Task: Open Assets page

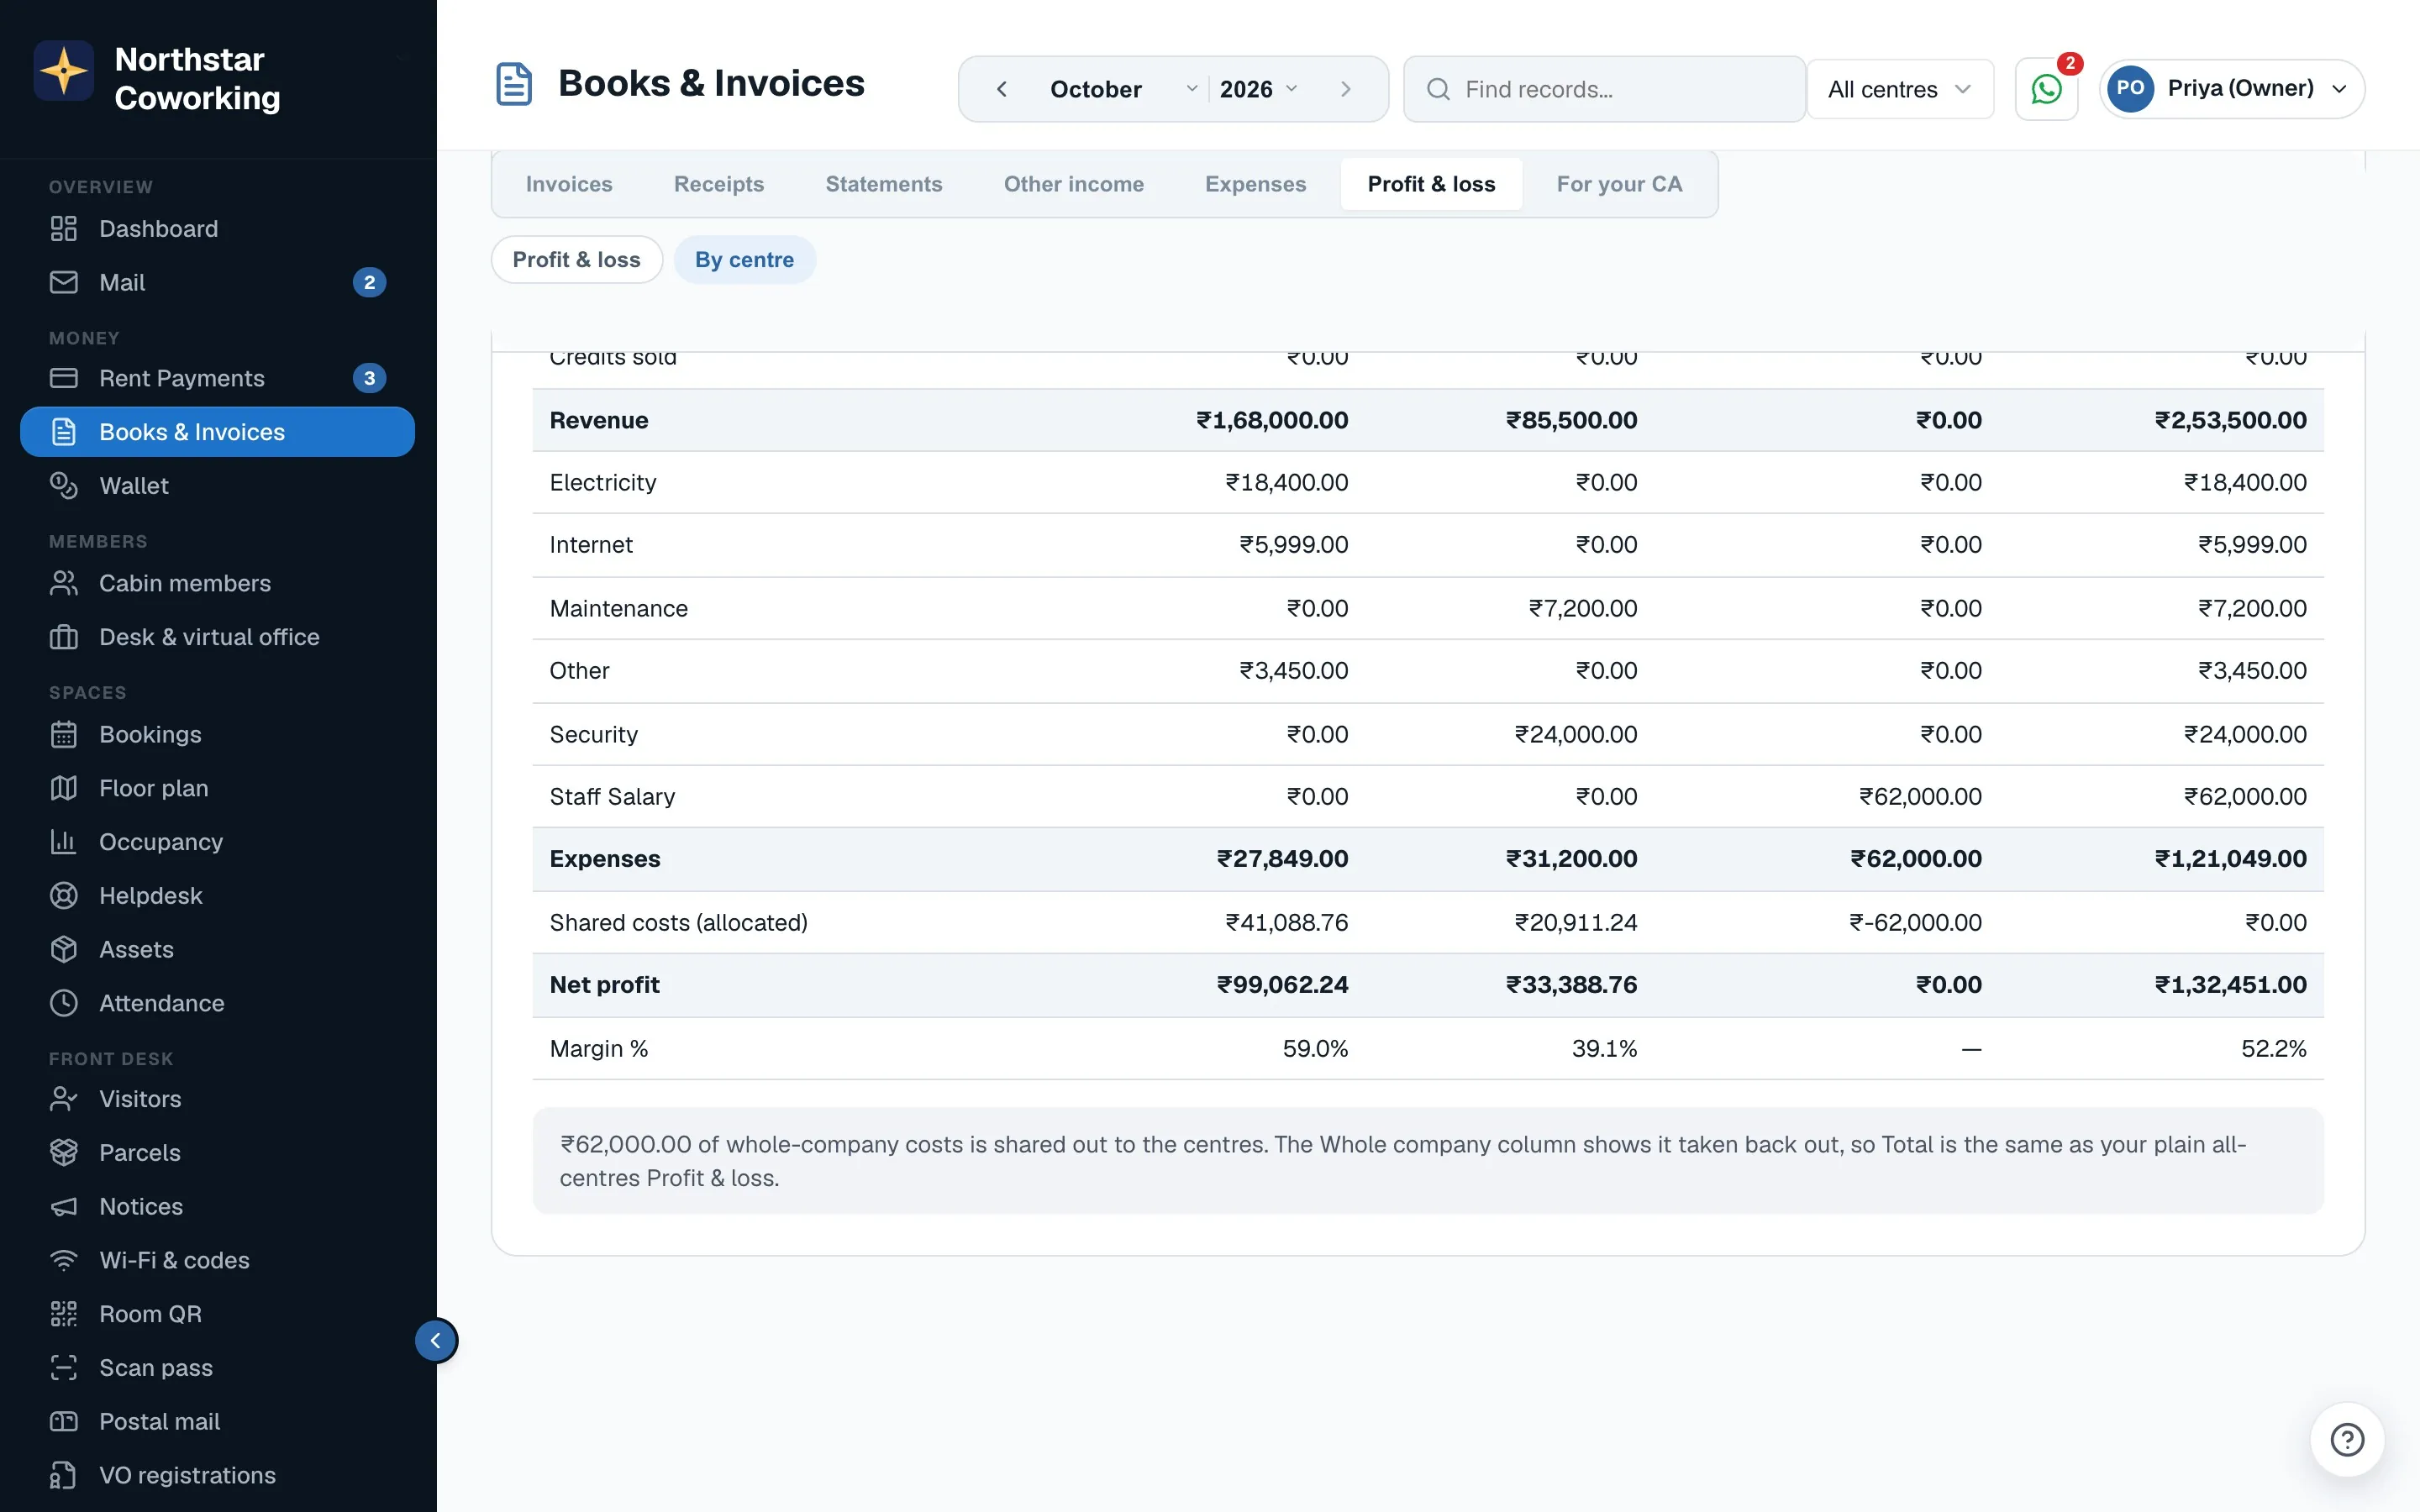Action: pyautogui.click(x=218, y=949)
